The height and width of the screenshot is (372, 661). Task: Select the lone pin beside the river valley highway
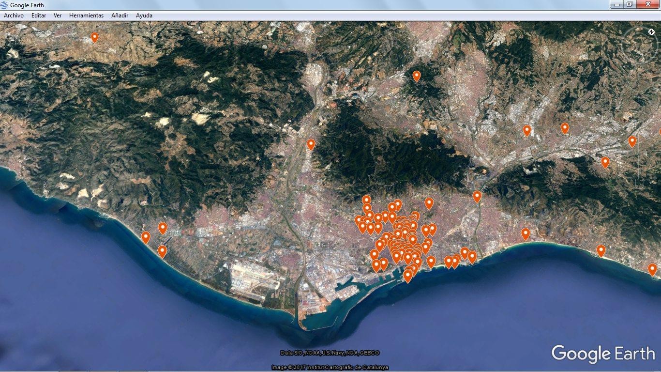click(x=311, y=144)
